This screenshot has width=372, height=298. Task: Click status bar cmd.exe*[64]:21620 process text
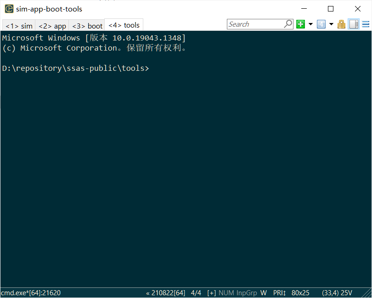tap(31, 293)
